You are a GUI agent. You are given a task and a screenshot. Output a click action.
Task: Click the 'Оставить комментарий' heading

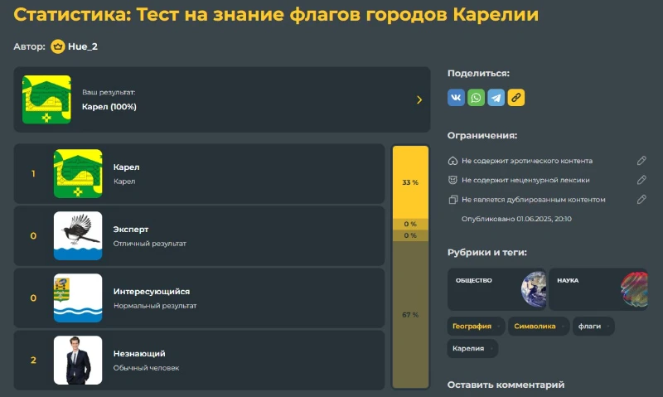point(506,385)
